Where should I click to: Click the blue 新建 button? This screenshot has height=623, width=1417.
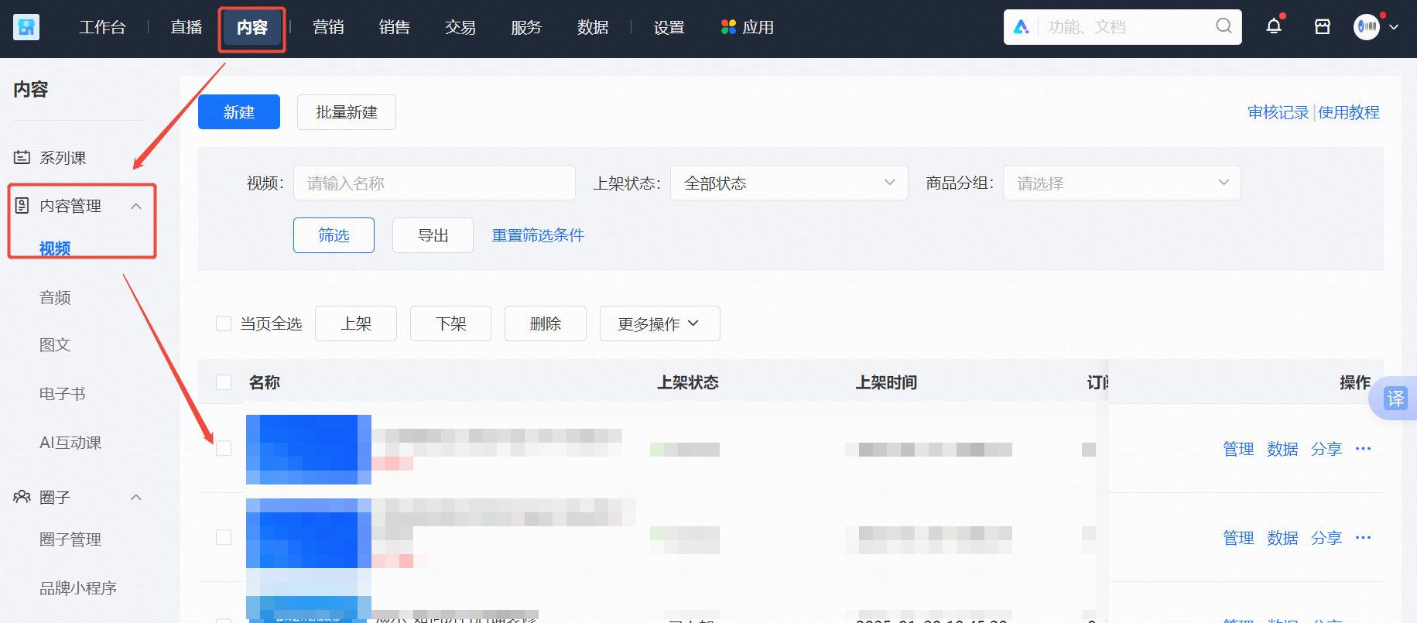239,112
